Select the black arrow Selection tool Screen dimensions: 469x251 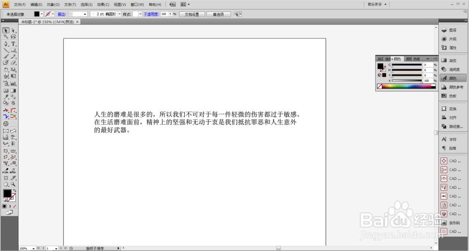[6, 30]
